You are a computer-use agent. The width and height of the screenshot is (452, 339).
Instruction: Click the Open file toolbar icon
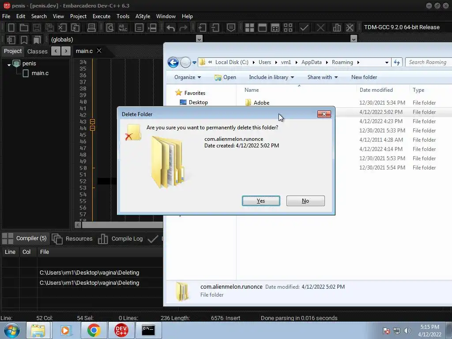tap(24, 28)
